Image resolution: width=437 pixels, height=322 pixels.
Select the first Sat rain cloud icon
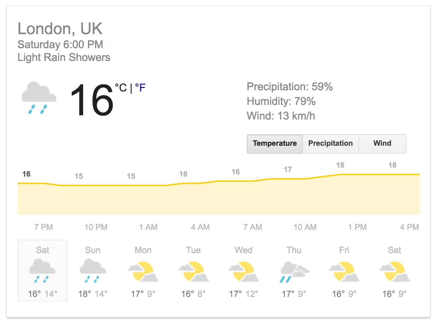tap(42, 271)
